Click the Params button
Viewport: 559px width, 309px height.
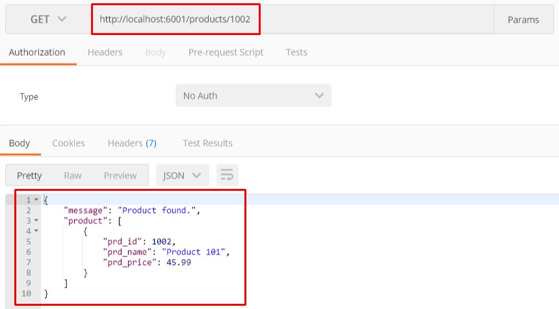point(523,19)
